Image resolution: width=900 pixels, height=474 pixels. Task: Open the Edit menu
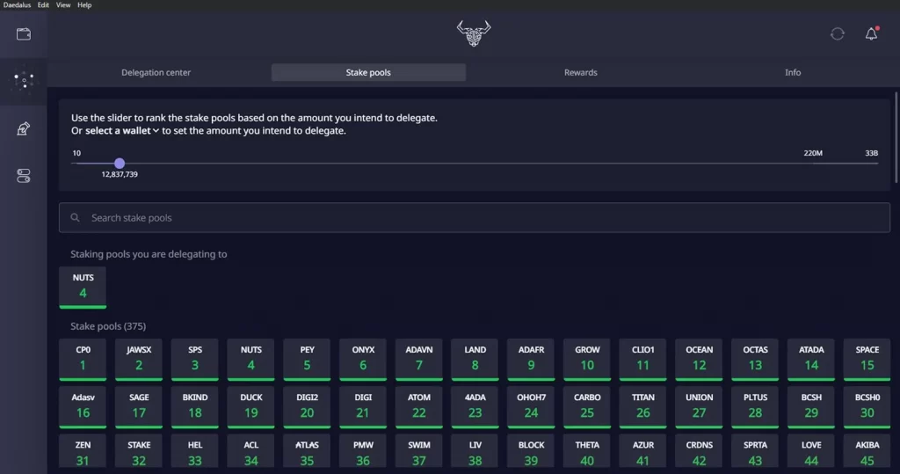click(43, 4)
